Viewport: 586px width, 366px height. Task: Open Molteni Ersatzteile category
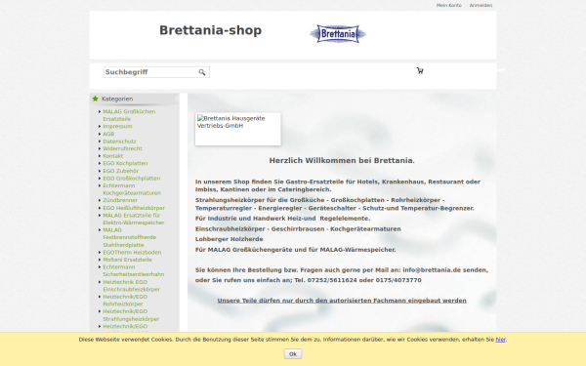tap(127, 260)
